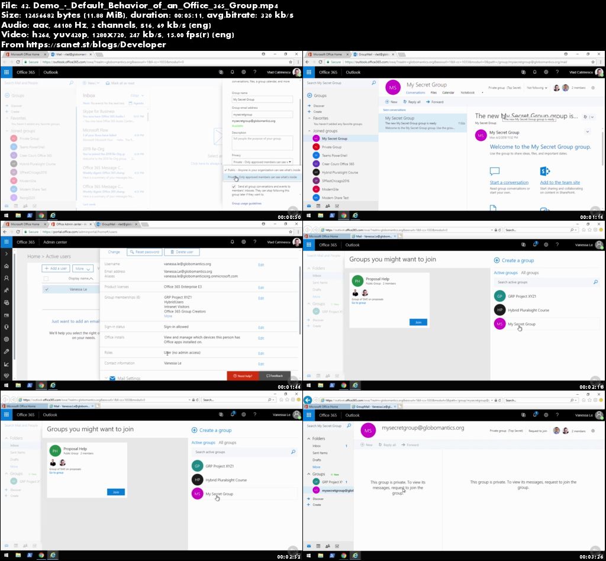Tick select-all checkbox beside Display name
Screen dimensions: 606x561
tap(46, 279)
